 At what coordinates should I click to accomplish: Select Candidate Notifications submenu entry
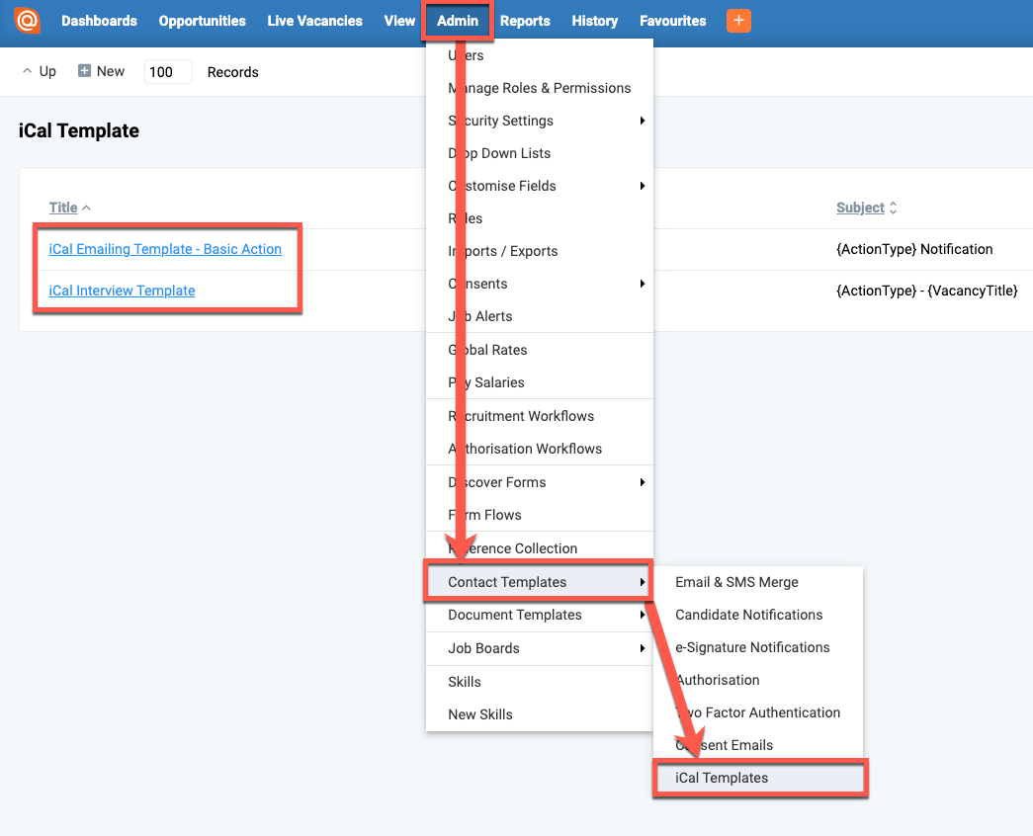pos(748,615)
